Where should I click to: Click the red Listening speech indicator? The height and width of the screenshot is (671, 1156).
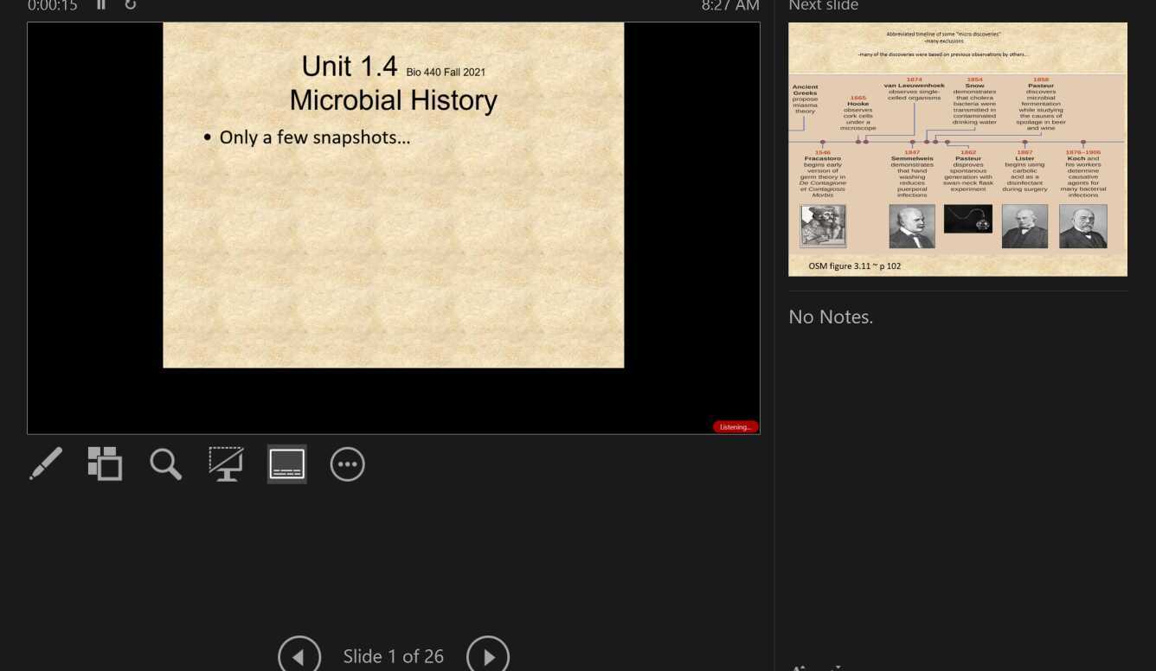(735, 426)
